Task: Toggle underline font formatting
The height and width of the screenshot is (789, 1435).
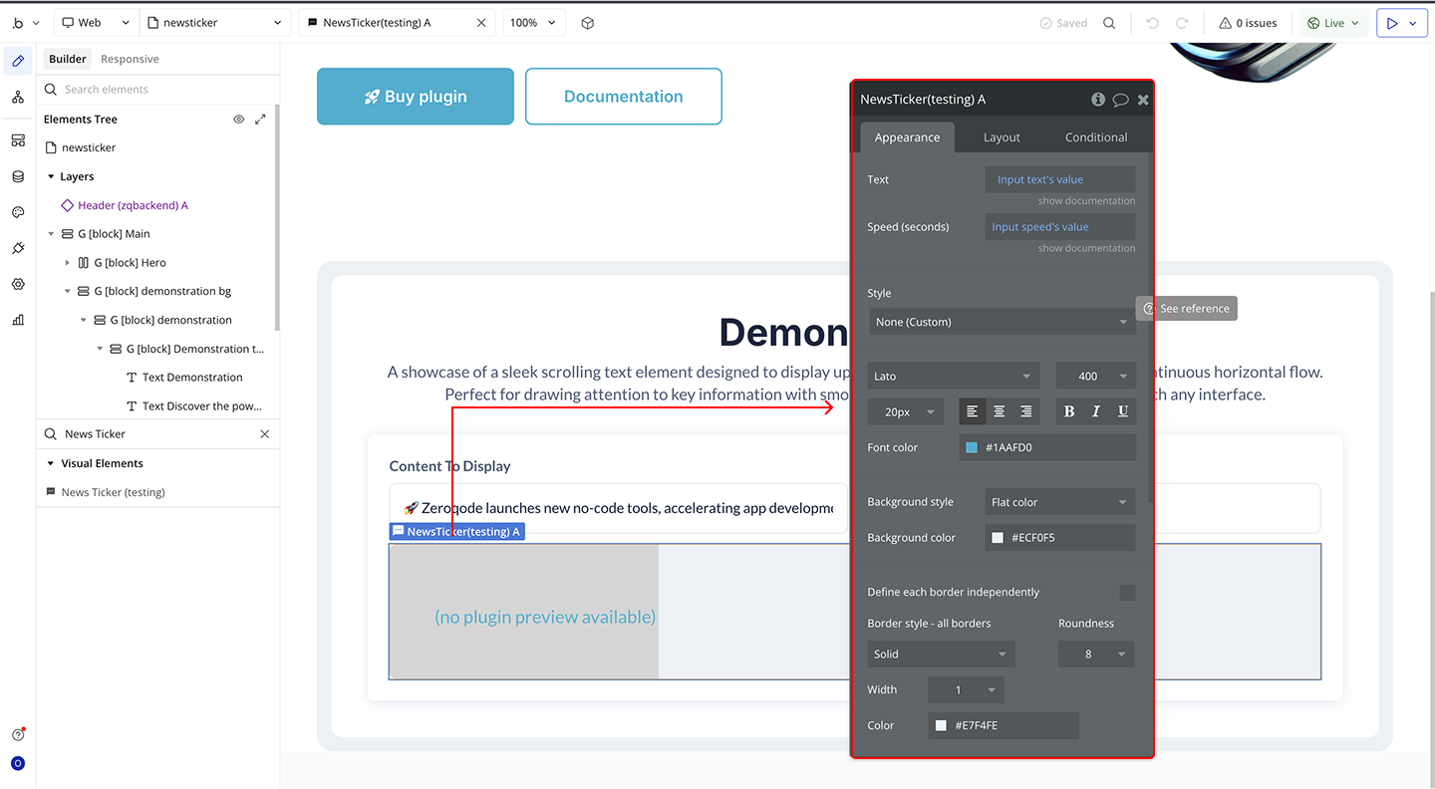Action: pyautogui.click(x=1123, y=411)
